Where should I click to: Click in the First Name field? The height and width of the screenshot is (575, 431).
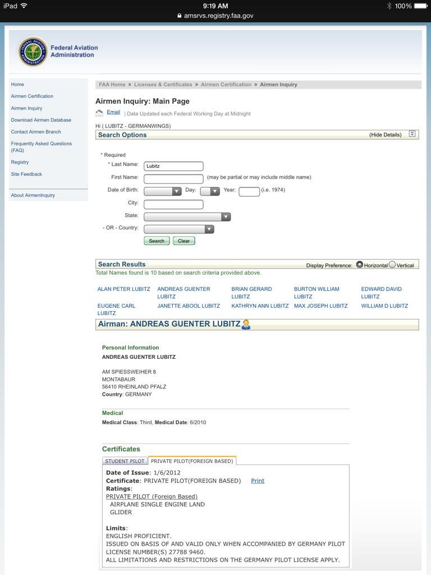tap(173, 179)
